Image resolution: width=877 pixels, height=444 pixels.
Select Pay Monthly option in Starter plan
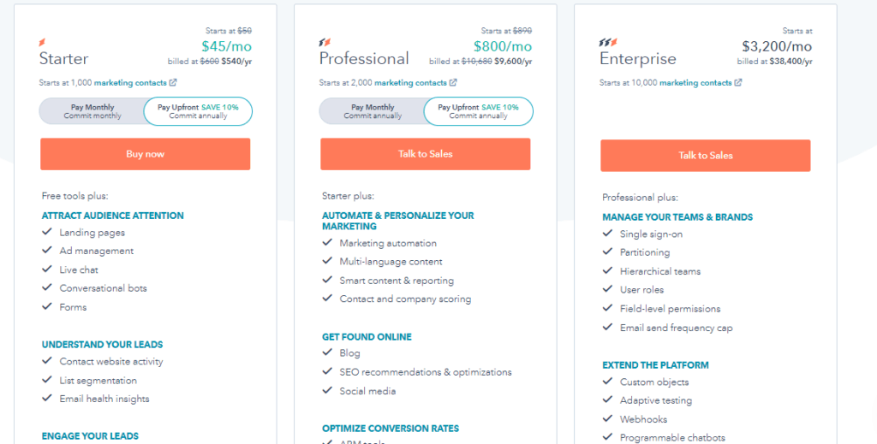92,111
